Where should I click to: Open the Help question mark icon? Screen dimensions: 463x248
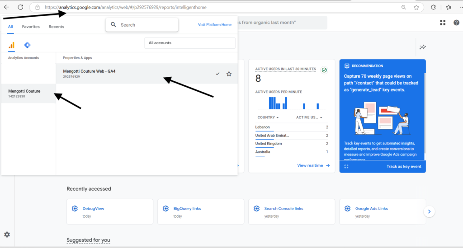(x=456, y=23)
